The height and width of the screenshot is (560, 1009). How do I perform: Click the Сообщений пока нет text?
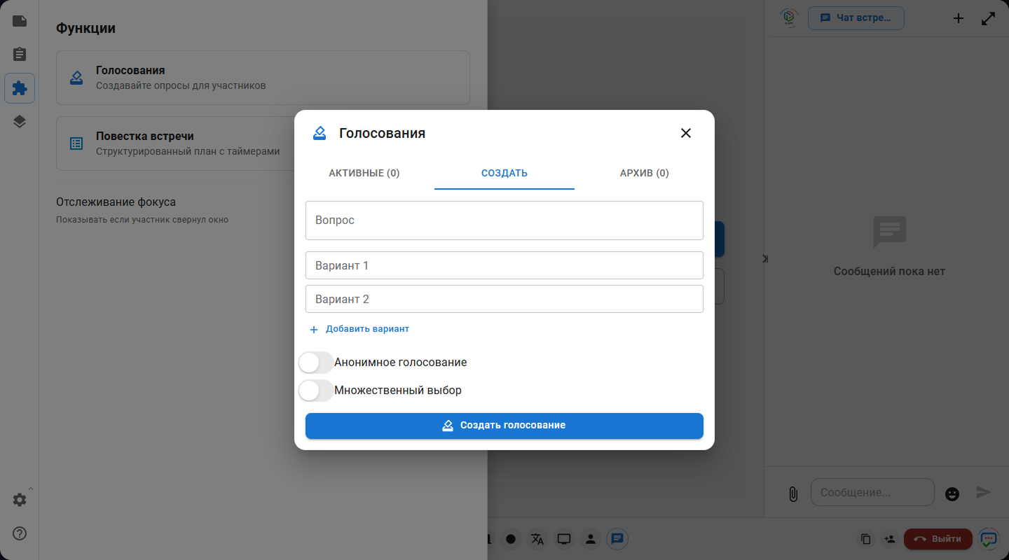pyautogui.click(x=889, y=272)
